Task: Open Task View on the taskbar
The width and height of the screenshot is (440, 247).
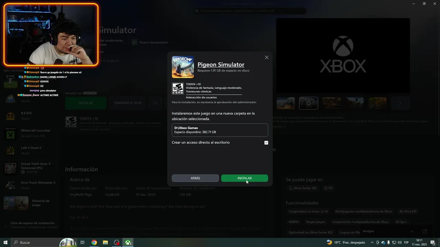Action: pos(82,243)
